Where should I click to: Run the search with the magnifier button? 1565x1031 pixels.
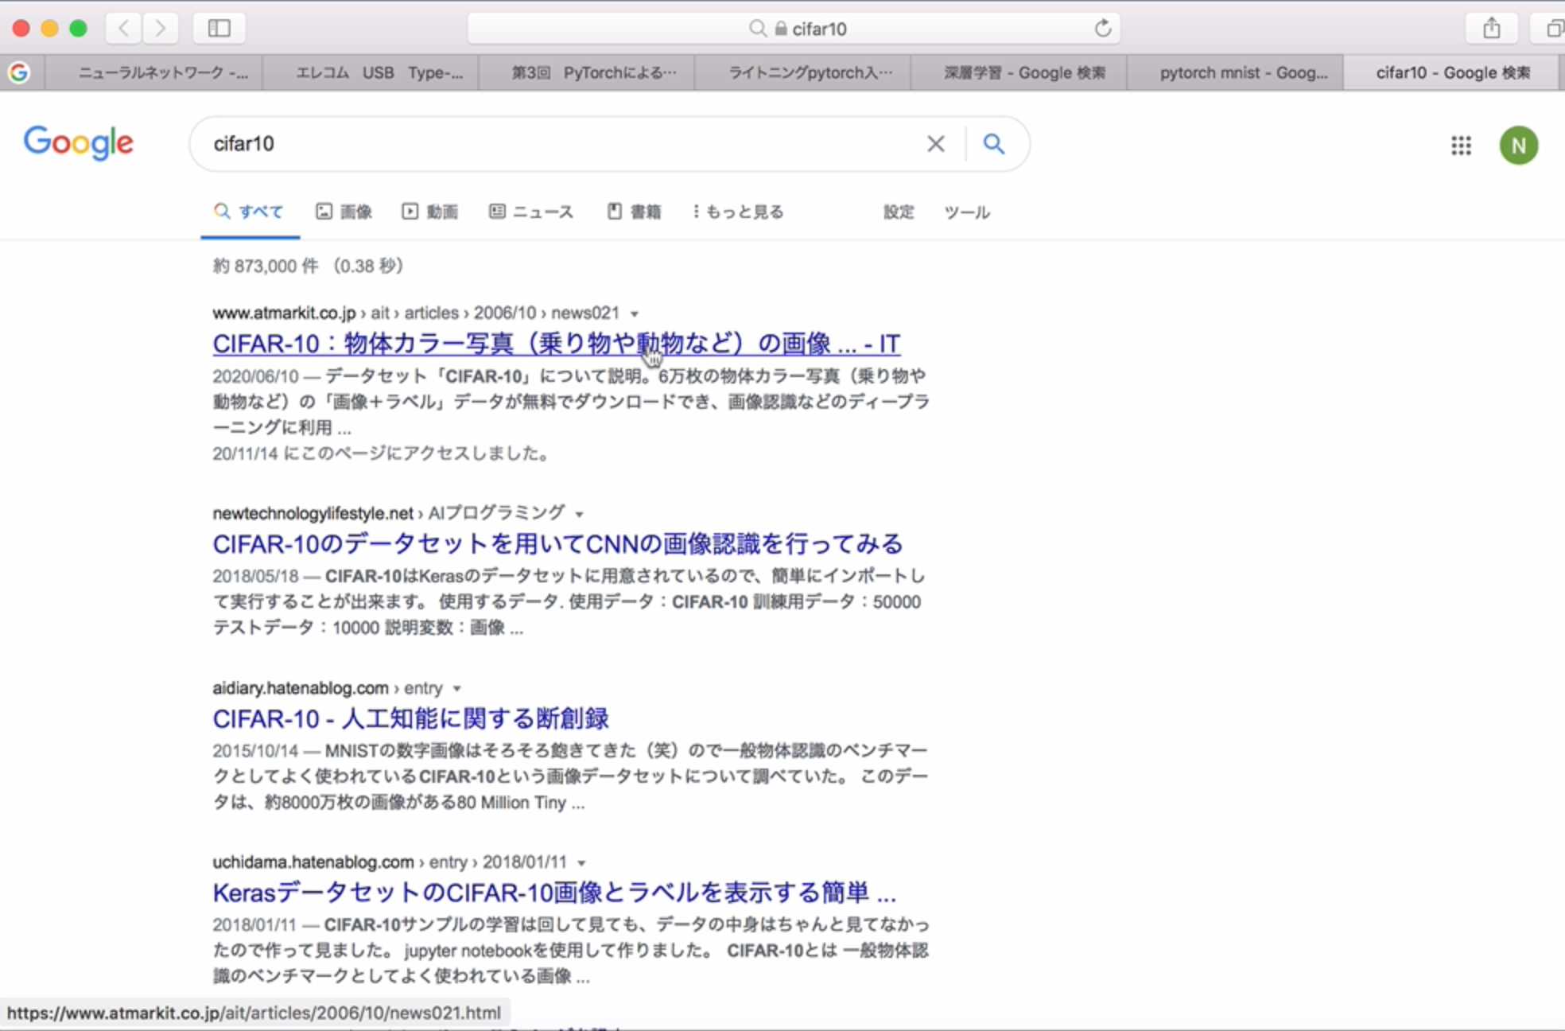pyautogui.click(x=993, y=144)
